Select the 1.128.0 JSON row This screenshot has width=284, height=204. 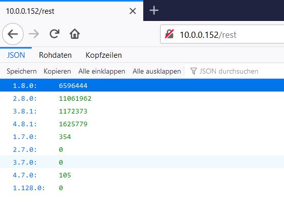(142, 188)
